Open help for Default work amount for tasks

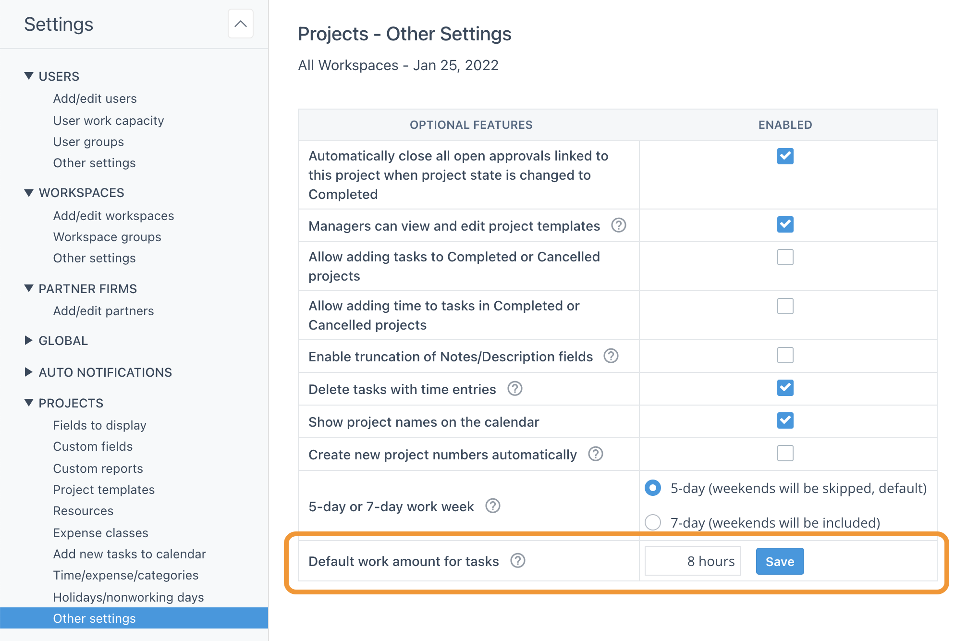(x=518, y=561)
